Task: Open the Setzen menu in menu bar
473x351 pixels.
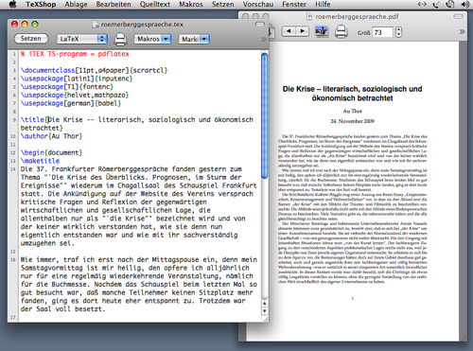Action: click(x=223, y=5)
